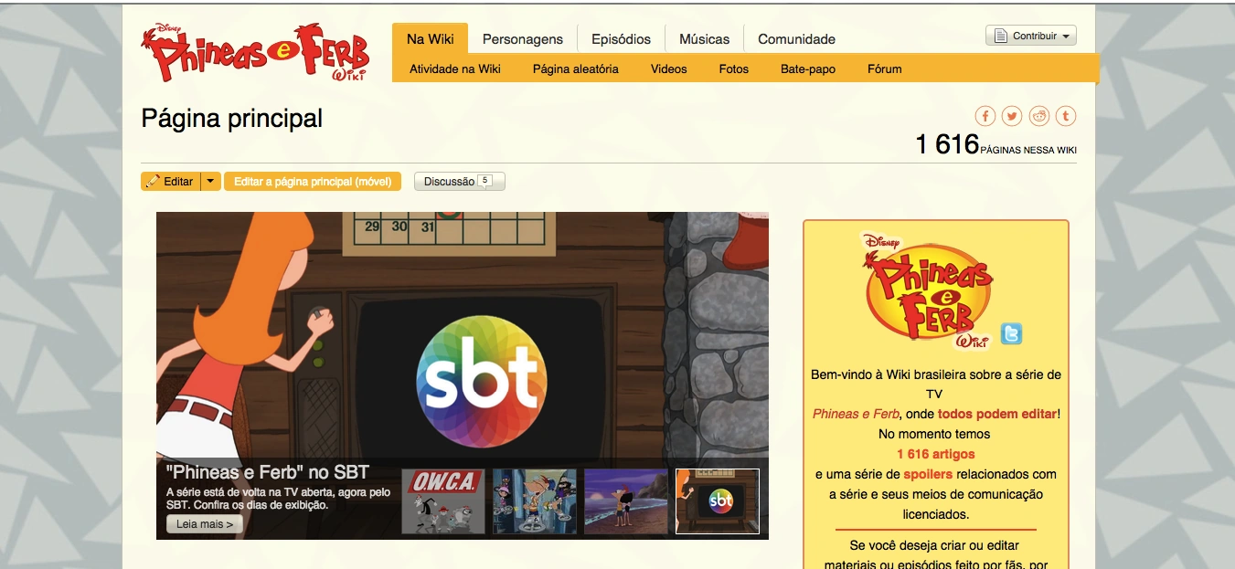
Task: Open the Músicas tab
Action: tap(705, 39)
